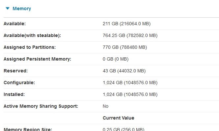The width and height of the screenshot is (219, 131).
Task: Select the 770 GB assigned value
Action: (125, 47)
